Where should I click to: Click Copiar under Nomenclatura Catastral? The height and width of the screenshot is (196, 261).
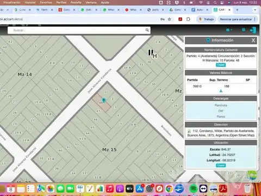click(221, 65)
